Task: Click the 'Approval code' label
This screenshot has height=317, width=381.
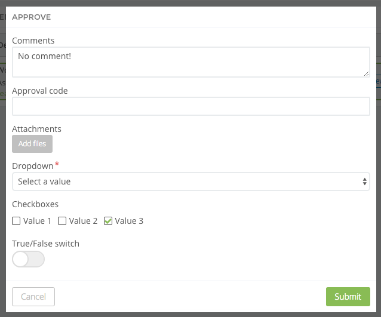Action: 40,91
